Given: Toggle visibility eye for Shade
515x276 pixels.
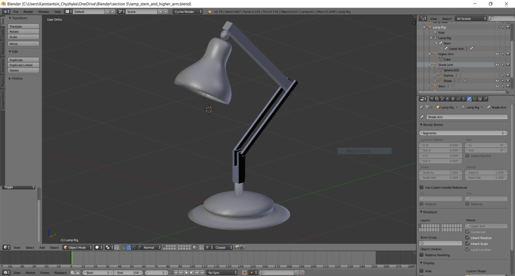Looking at the screenshot, I should [497, 81].
